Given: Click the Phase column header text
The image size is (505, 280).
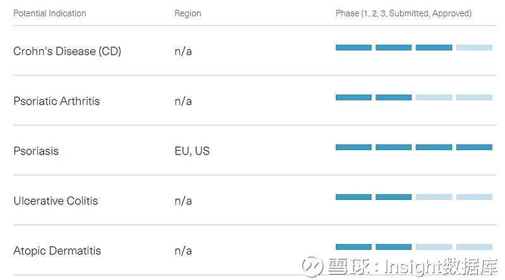Looking at the screenshot, I should pyautogui.click(x=403, y=13).
